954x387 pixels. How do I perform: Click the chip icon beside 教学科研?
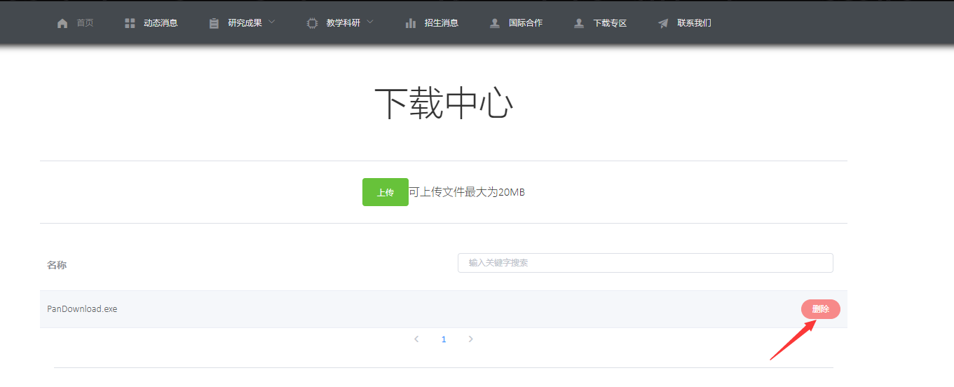pos(312,23)
